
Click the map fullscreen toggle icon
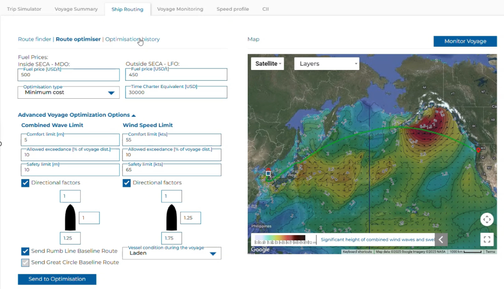(487, 240)
